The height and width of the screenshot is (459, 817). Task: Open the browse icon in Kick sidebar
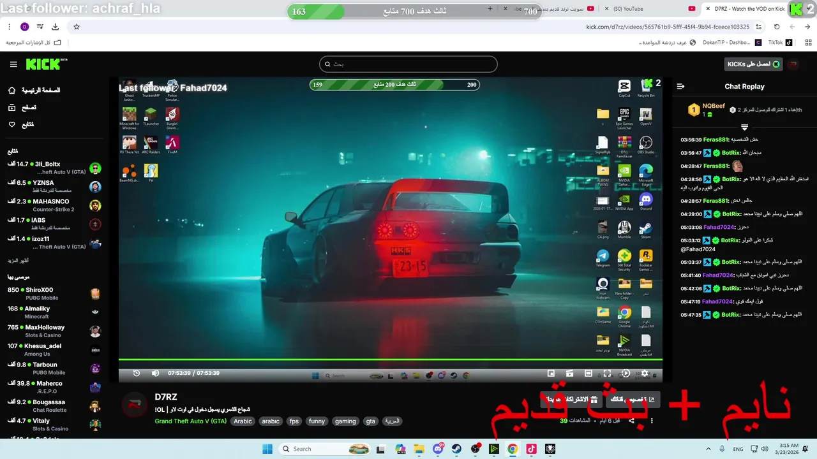click(12, 108)
